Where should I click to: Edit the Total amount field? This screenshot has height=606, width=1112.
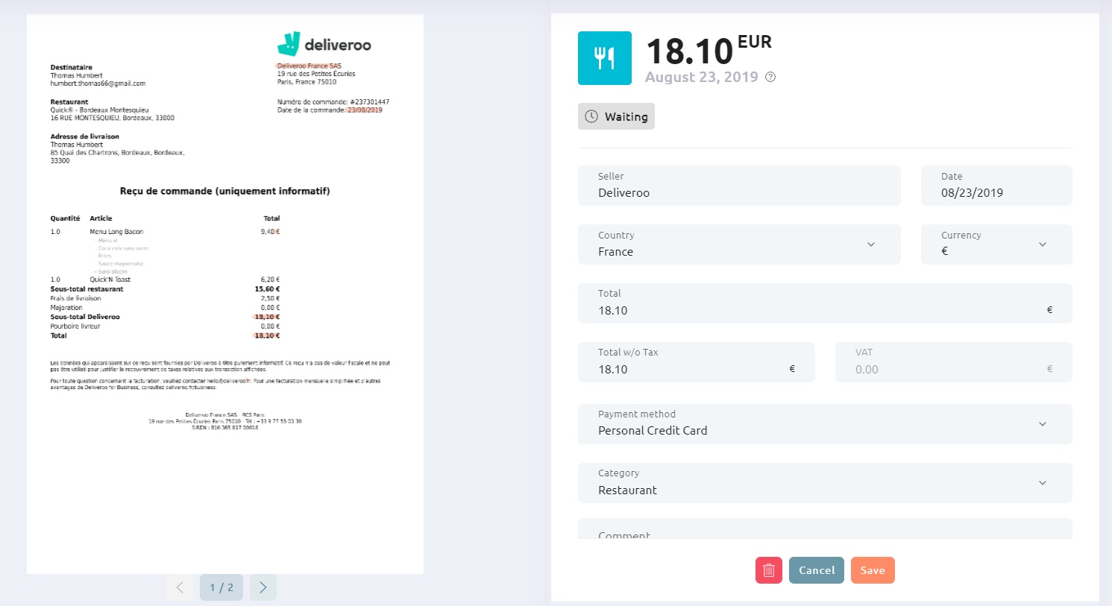[825, 303]
